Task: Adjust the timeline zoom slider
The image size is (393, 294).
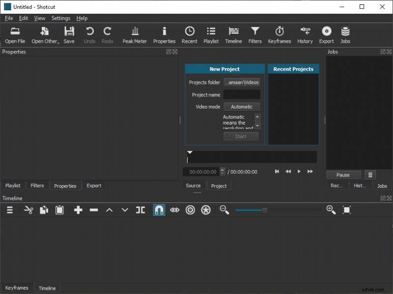Action: coord(264,210)
